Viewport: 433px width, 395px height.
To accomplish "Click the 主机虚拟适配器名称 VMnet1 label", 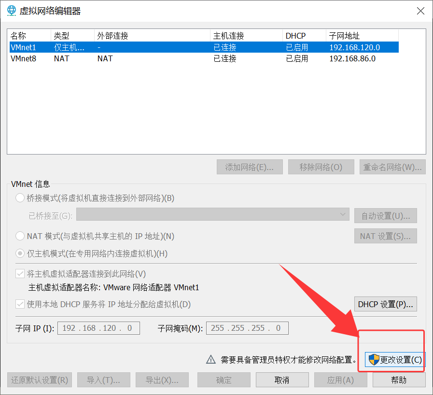I will (113, 287).
